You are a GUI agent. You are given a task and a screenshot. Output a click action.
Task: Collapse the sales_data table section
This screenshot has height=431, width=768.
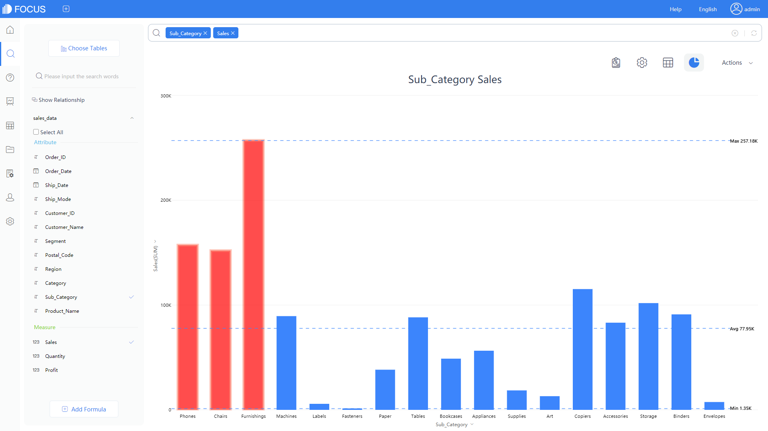tap(132, 118)
